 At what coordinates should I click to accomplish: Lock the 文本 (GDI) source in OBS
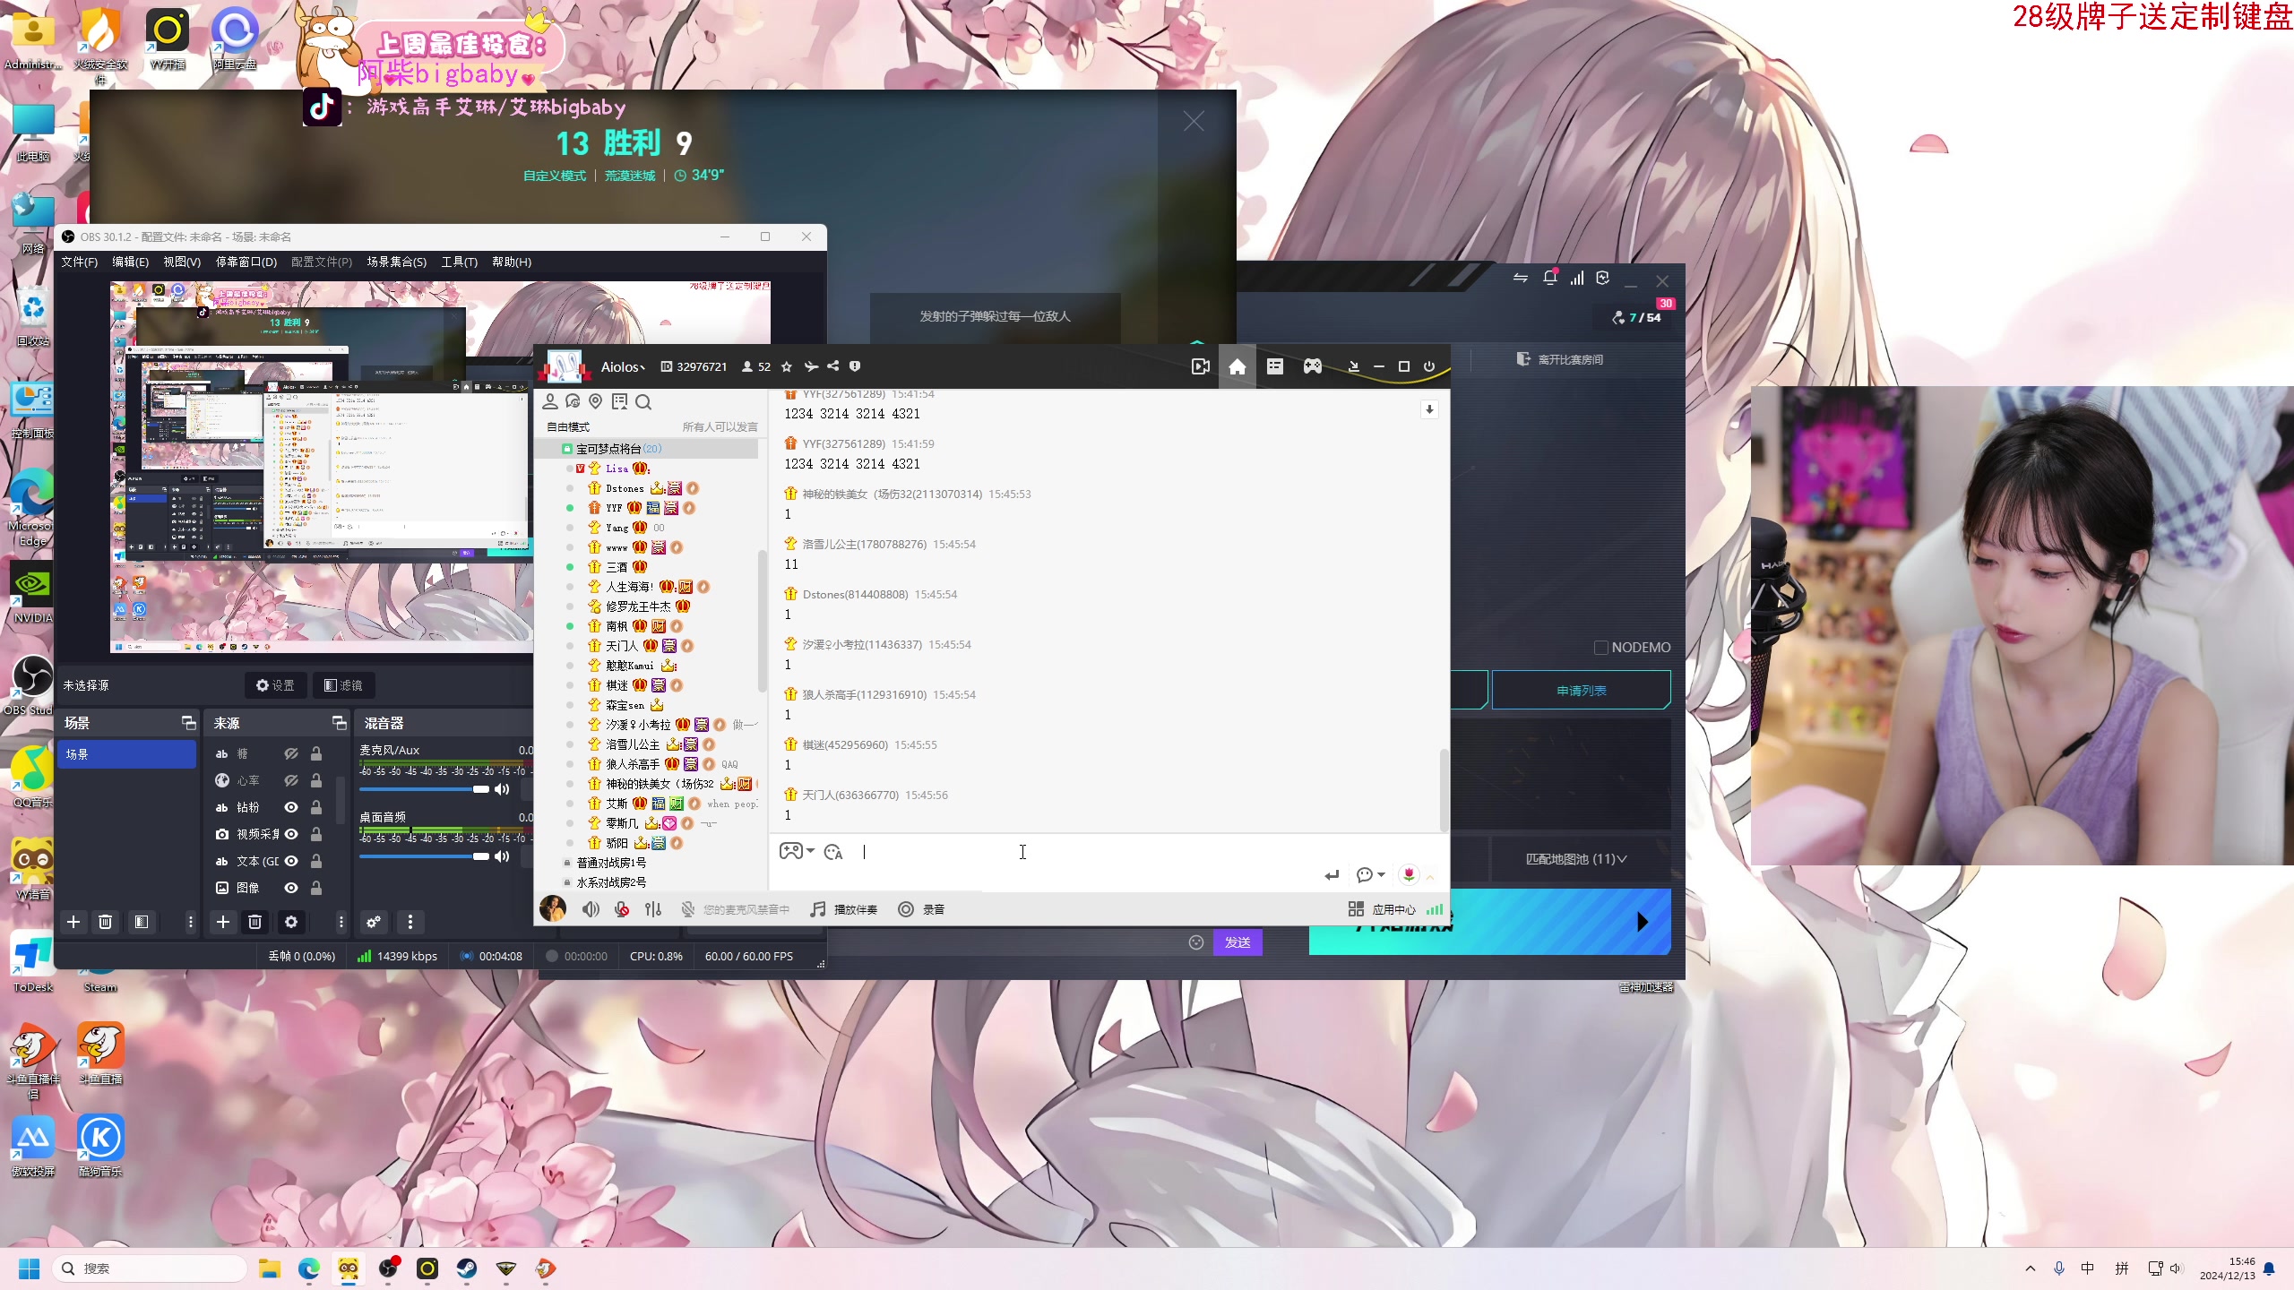(x=316, y=862)
